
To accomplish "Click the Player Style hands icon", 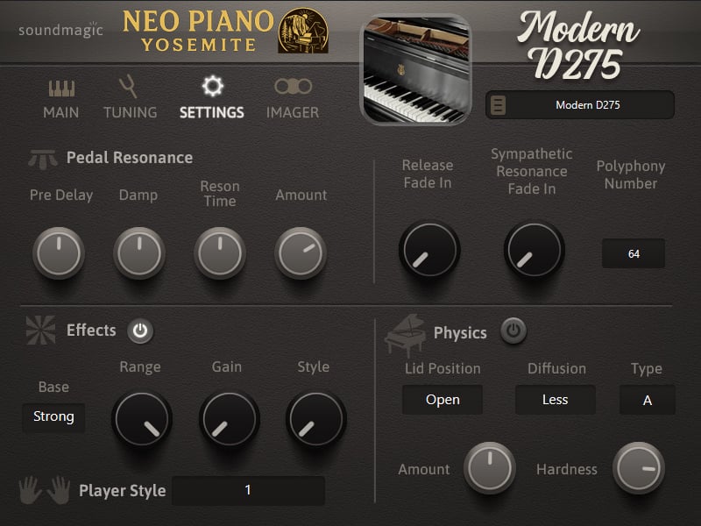I will click(45, 490).
